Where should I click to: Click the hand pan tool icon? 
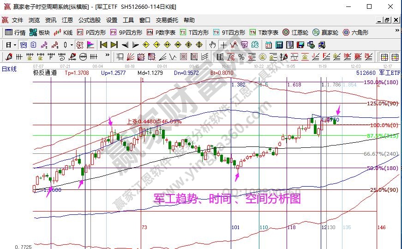tap(212, 45)
